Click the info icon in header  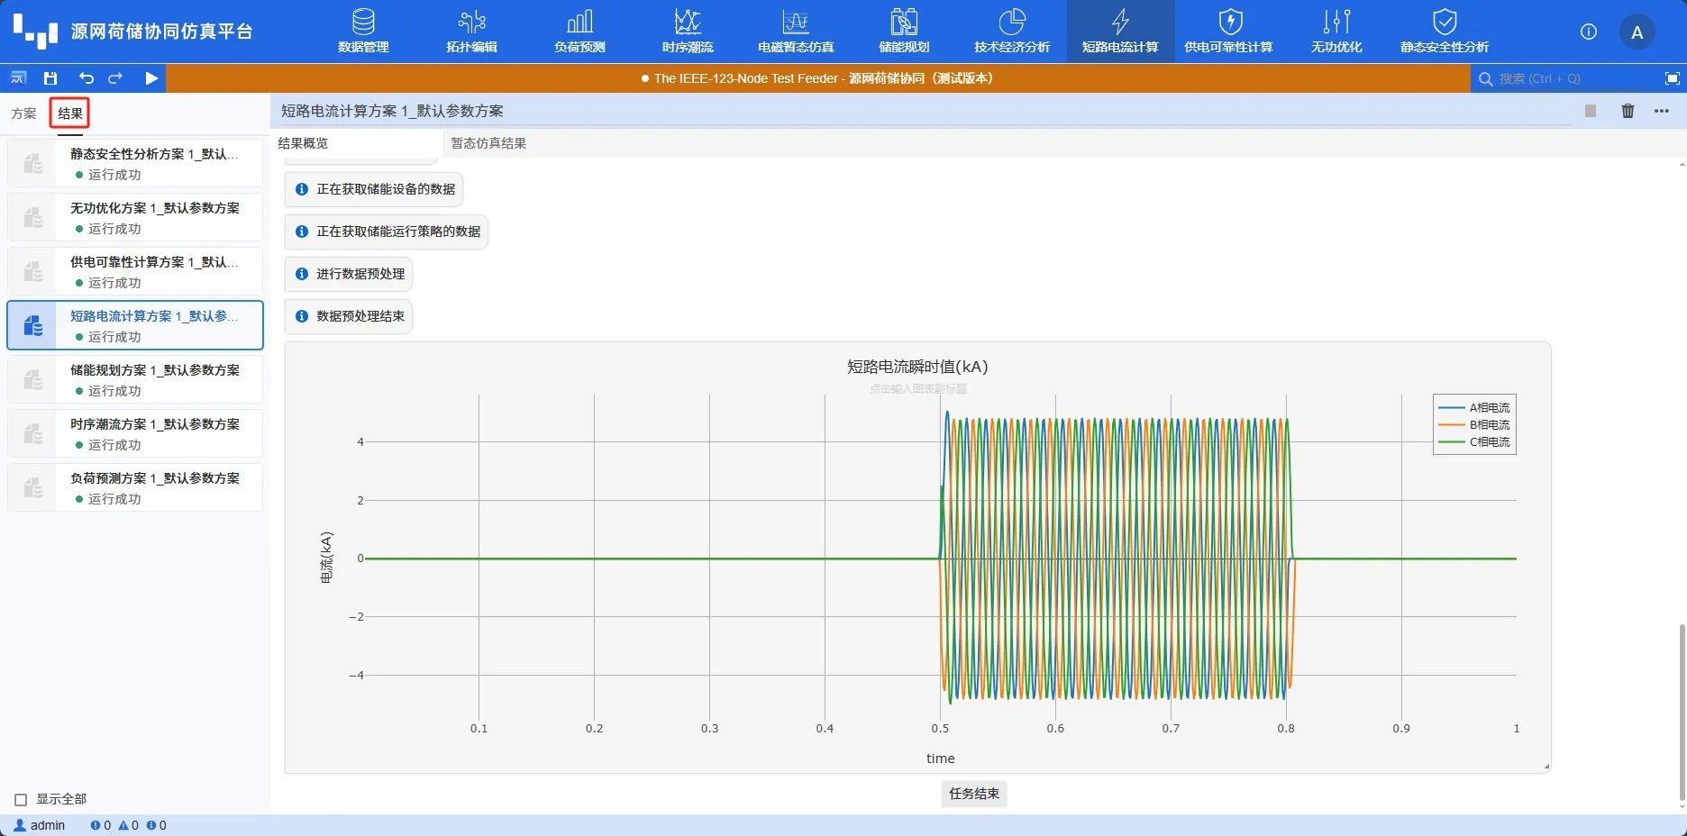[1589, 32]
